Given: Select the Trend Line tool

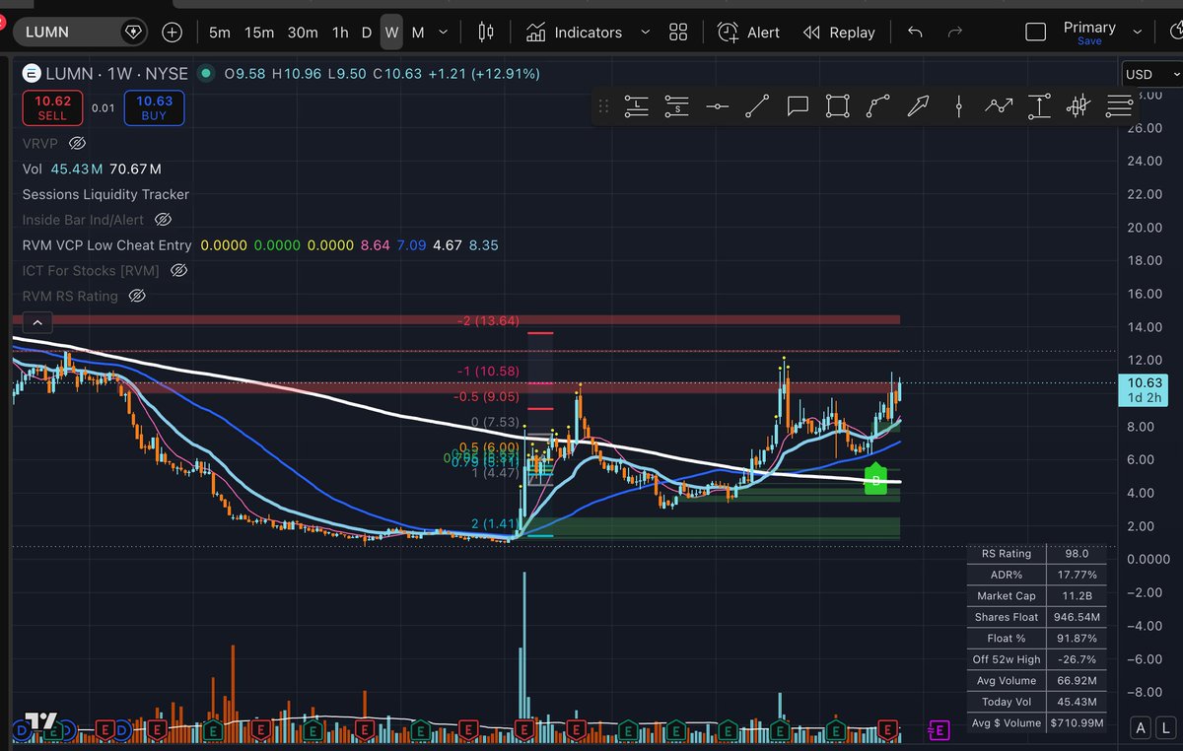Looking at the screenshot, I should click(757, 106).
